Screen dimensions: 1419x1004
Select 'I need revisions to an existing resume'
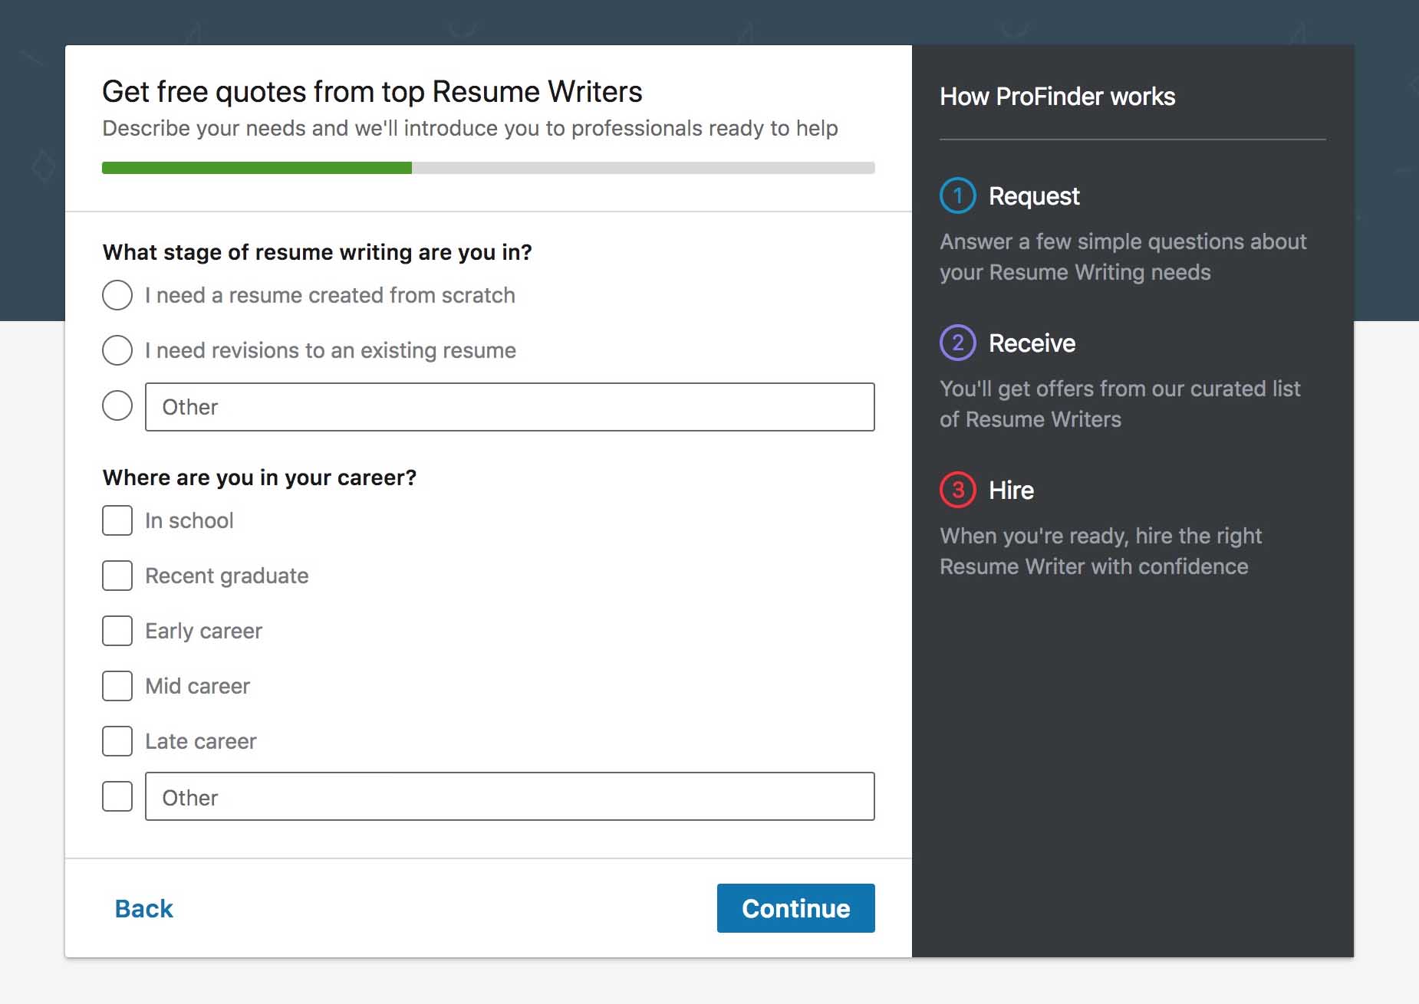pyautogui.click(x=117, y=350)
